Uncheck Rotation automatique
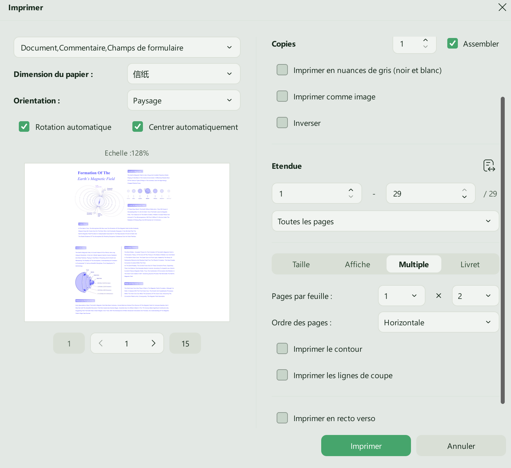 coord(24,126)
